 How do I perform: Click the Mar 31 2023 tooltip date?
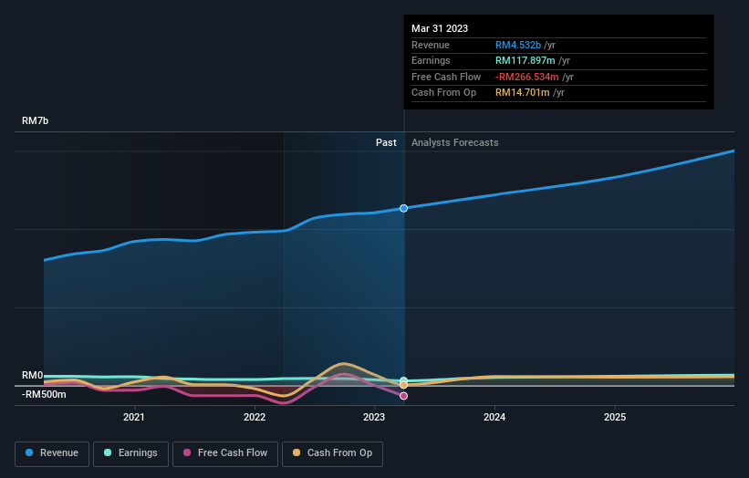pos(440,28)
